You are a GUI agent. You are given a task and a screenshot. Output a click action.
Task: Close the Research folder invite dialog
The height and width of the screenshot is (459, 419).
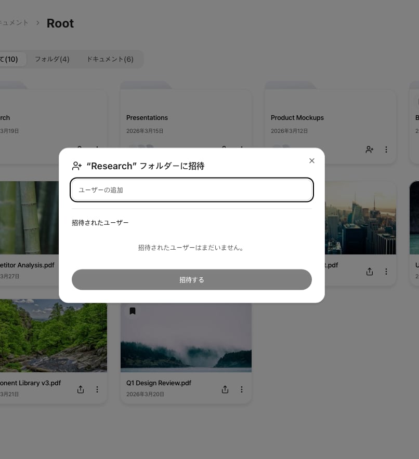tap(312, 161)
